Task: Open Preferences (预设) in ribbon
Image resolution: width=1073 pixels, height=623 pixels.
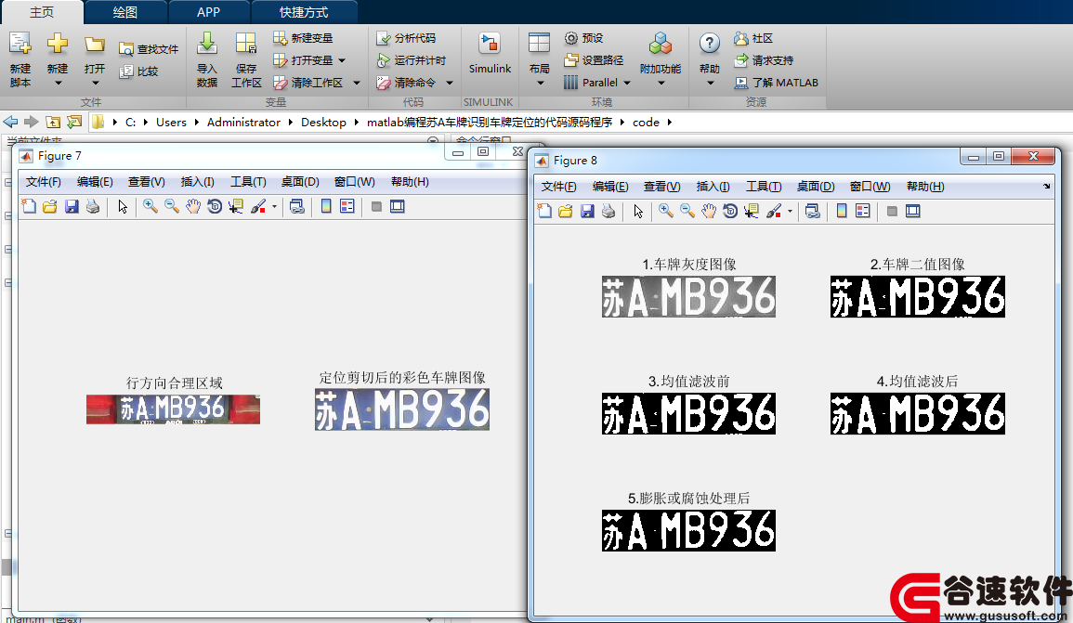Action: click(x=583, y=38)
